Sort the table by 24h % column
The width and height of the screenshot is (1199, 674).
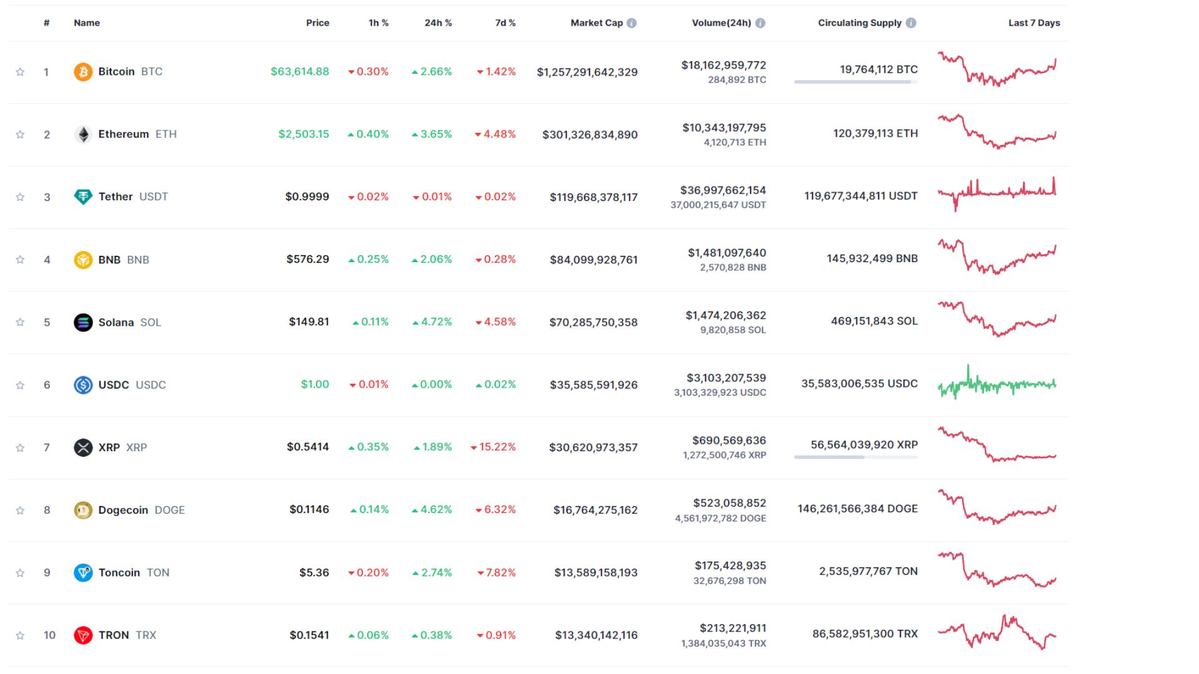click(x=437, y=22)
